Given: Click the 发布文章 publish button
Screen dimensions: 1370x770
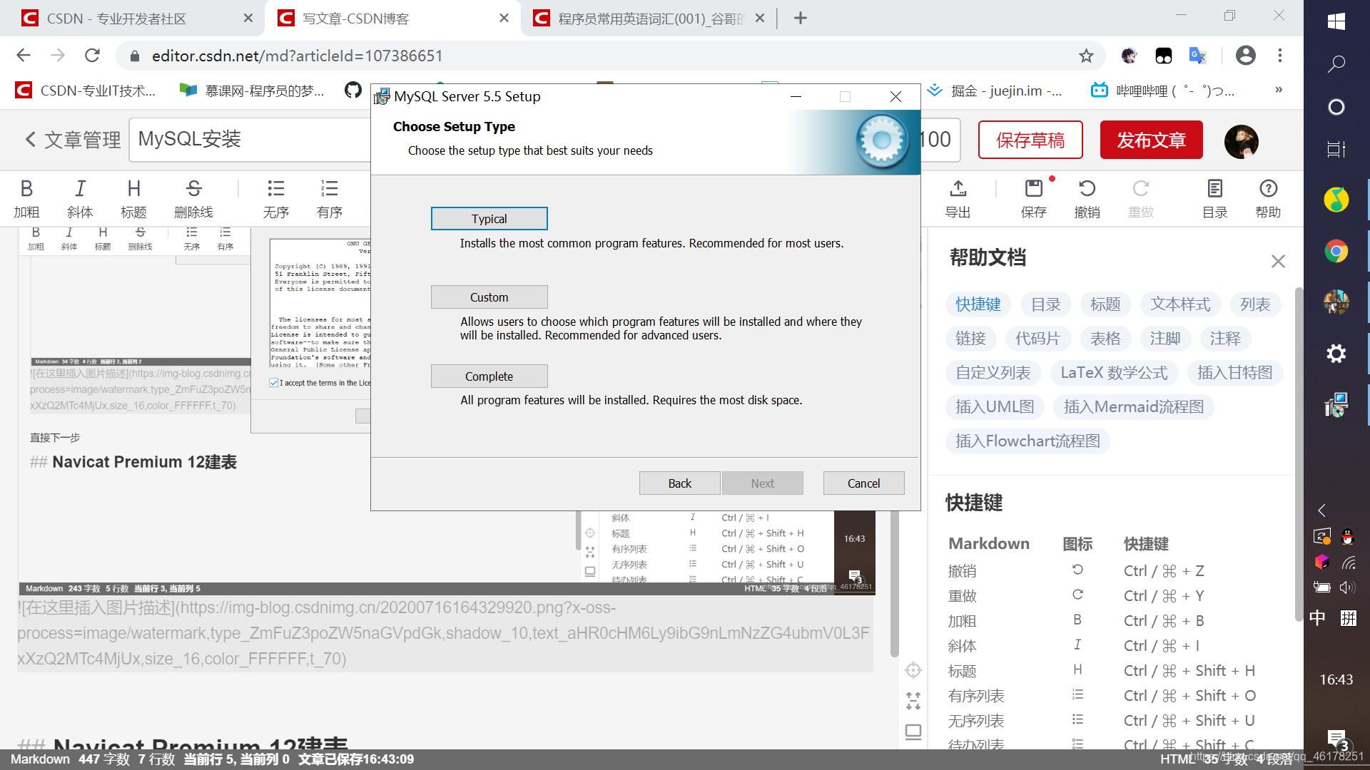Looking at the screenshot, I should [1151, 140].
